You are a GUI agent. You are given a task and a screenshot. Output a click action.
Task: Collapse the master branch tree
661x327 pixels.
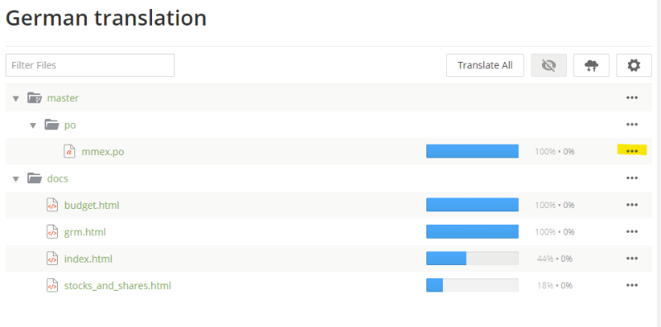(16, 98)
